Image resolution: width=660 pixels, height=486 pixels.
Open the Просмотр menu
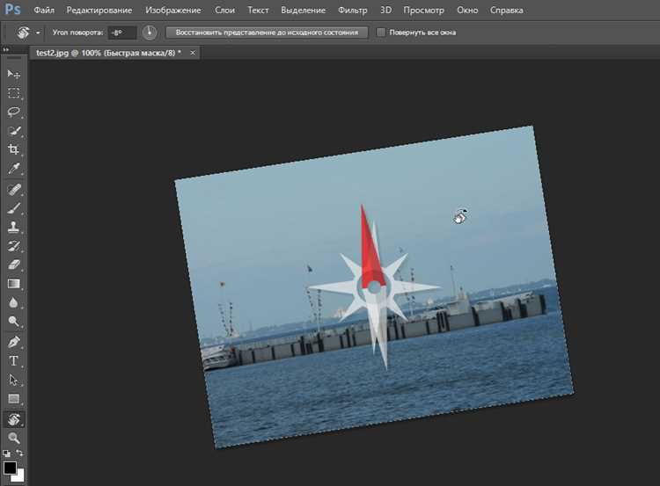(x=423, y=10)
